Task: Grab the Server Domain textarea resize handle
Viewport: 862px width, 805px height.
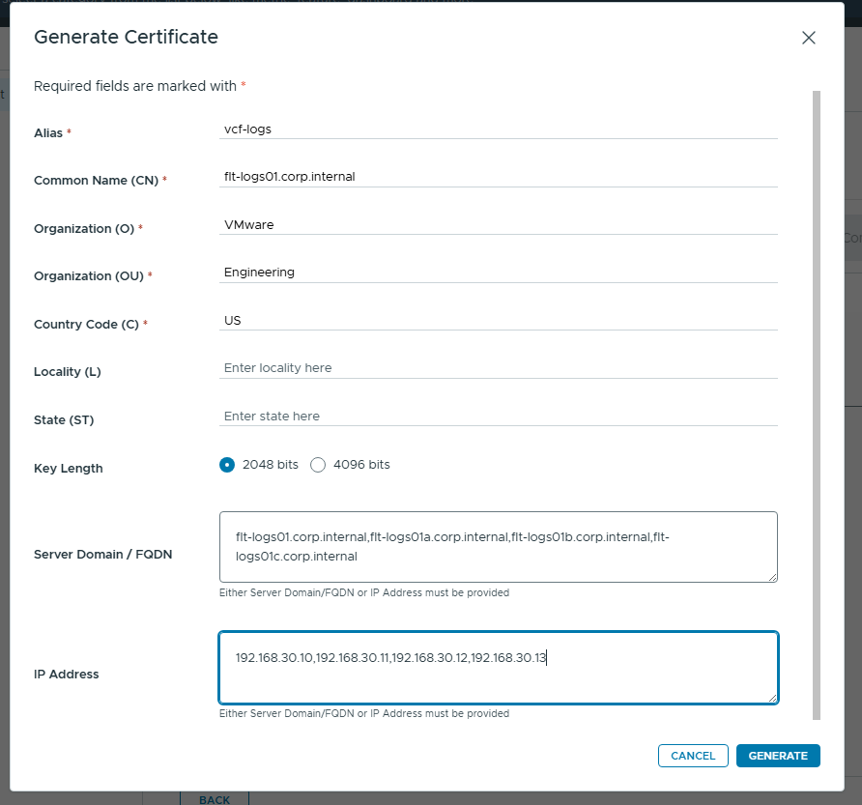Action: 772,577
